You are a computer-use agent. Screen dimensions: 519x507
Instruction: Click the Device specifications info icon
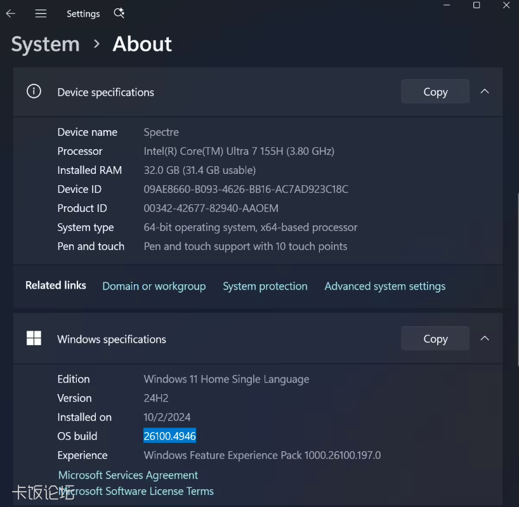click(34, 91)
